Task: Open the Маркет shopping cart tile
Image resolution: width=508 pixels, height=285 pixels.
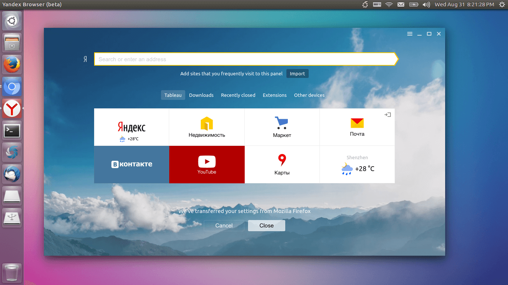Action: click(282, 127)
